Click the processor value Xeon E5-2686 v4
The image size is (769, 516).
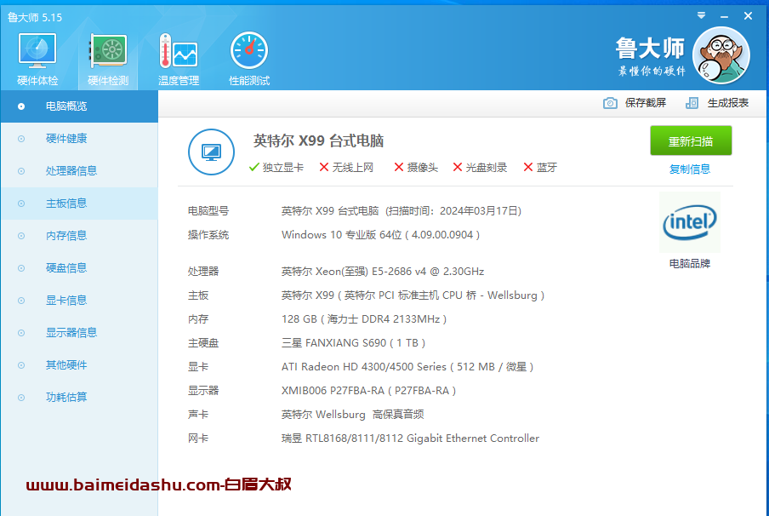383,272
